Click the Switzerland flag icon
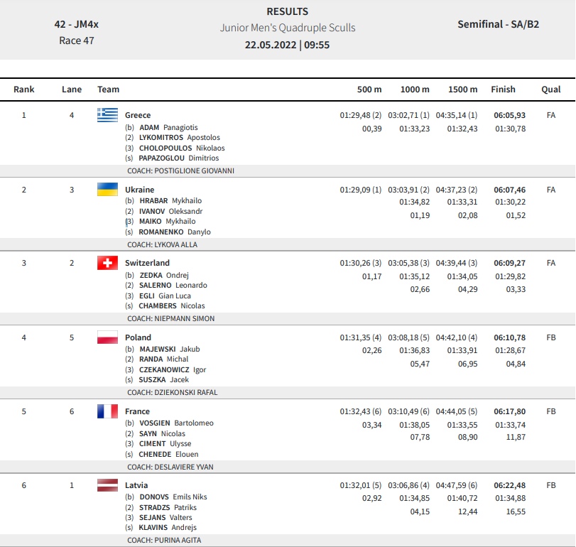The image size is (576, 547). pyautogui.click(x=108, y=263)
